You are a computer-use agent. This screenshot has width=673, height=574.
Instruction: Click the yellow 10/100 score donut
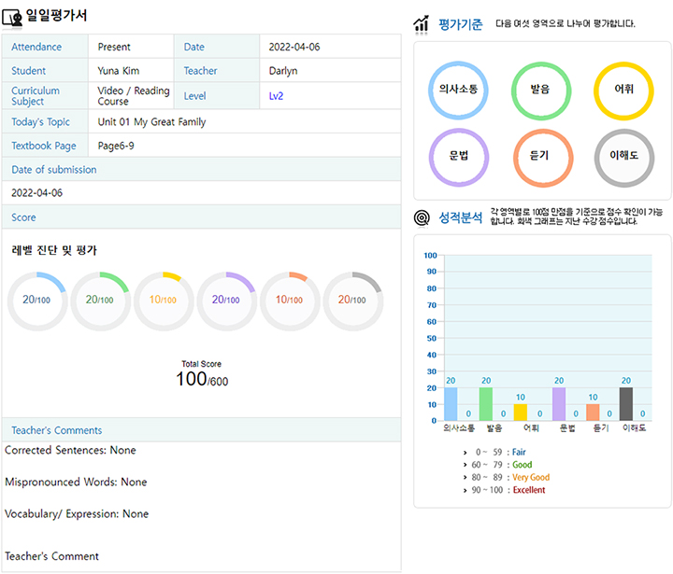[x=164, y=301]
